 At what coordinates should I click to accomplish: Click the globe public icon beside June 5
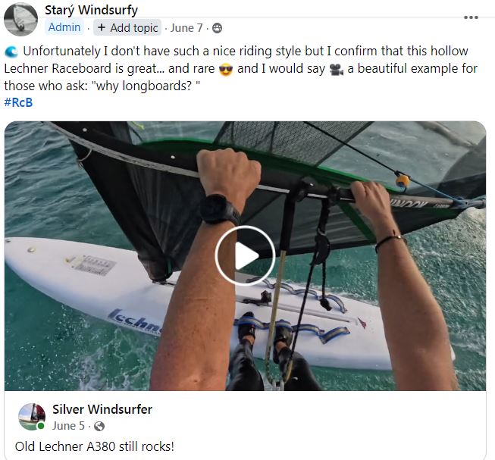pos(99,426)
